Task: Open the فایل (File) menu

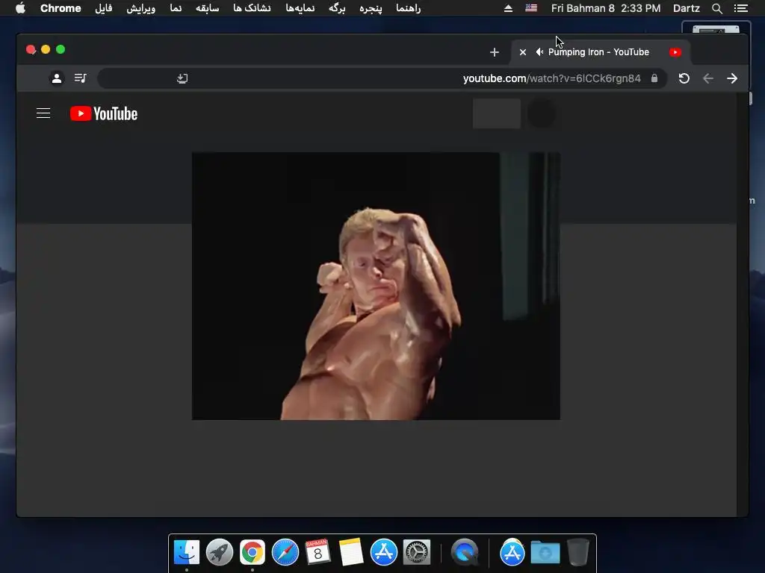Action: coord(103,8)
